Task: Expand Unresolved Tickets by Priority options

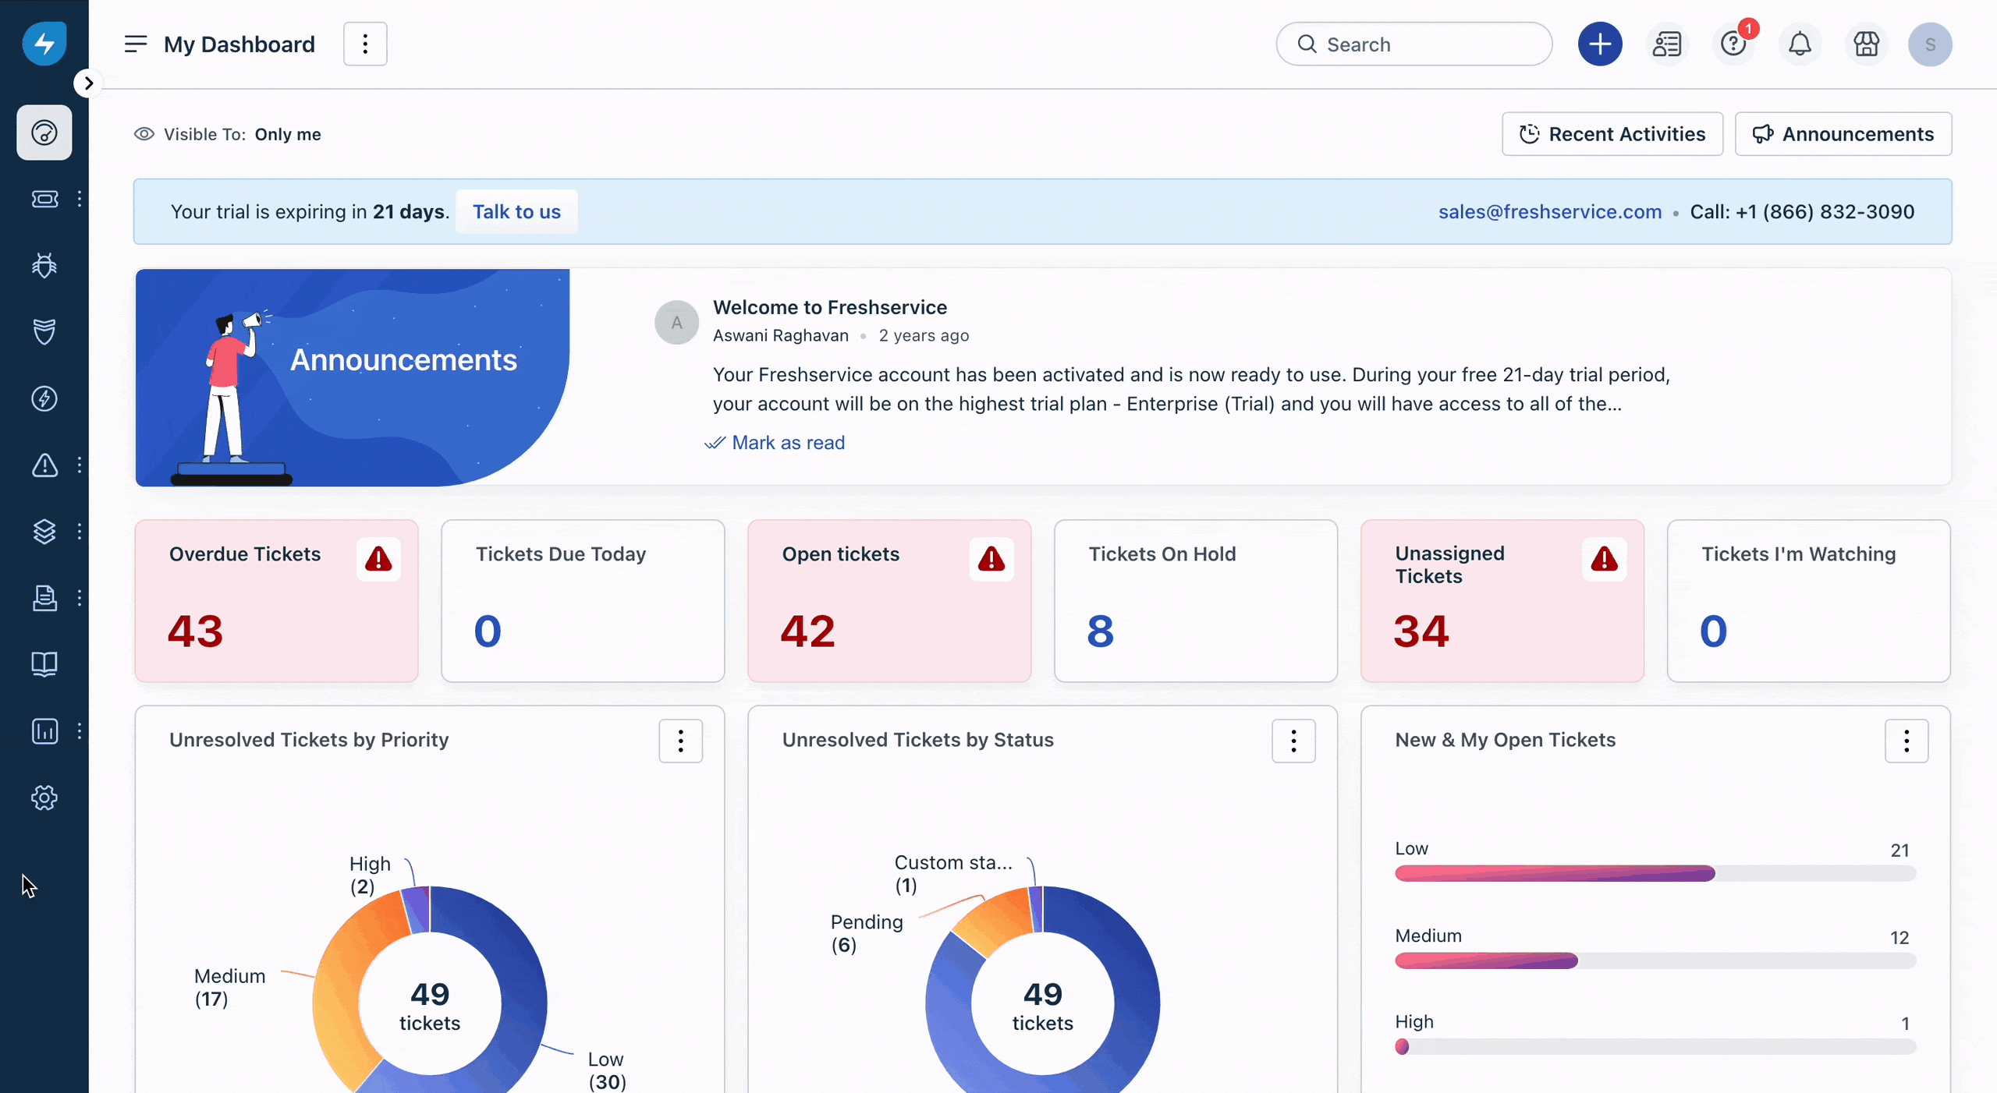Action: pyautogui.click(x=681, y=741)
